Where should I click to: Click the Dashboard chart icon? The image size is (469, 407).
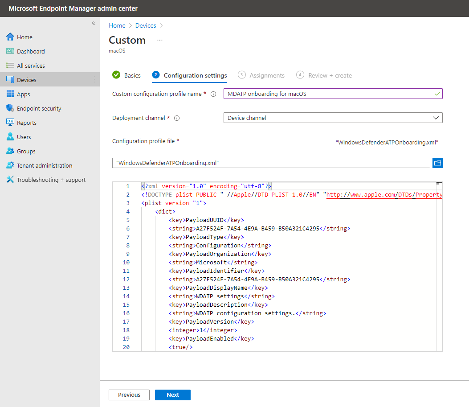point(10,51)
